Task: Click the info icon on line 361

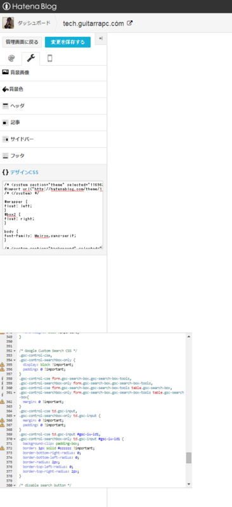Action: point(3,394)
